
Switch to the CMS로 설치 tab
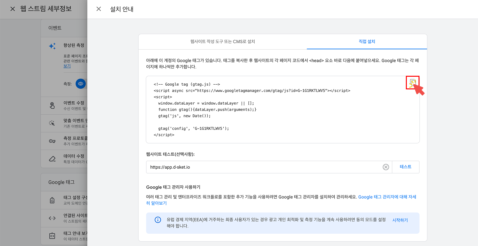(223, 41)
